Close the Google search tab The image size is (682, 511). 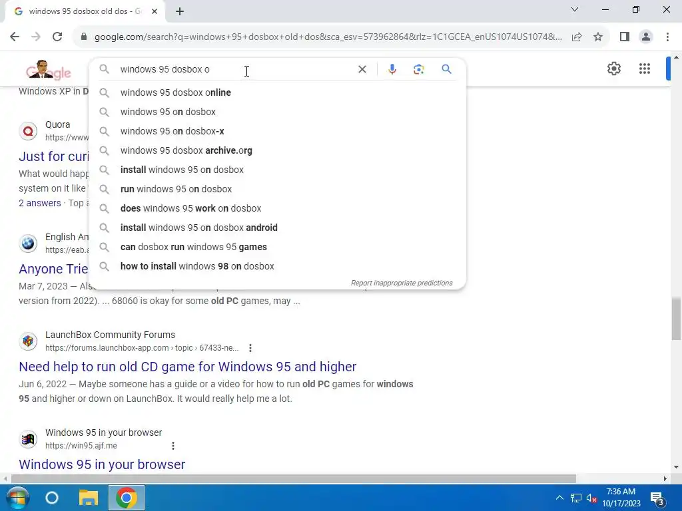point(155,12)
